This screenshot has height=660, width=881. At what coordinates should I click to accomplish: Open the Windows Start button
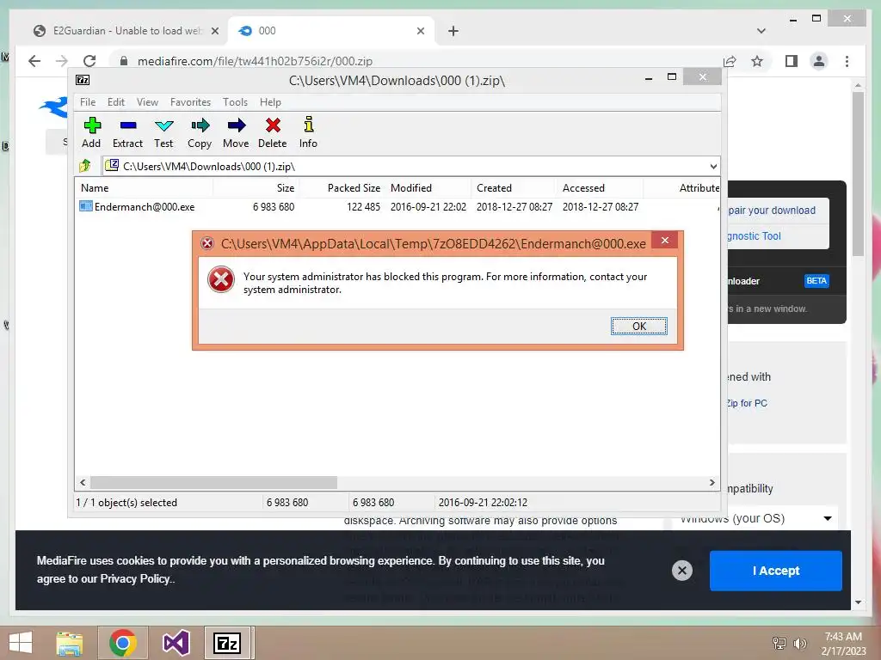tap(21, 643)
